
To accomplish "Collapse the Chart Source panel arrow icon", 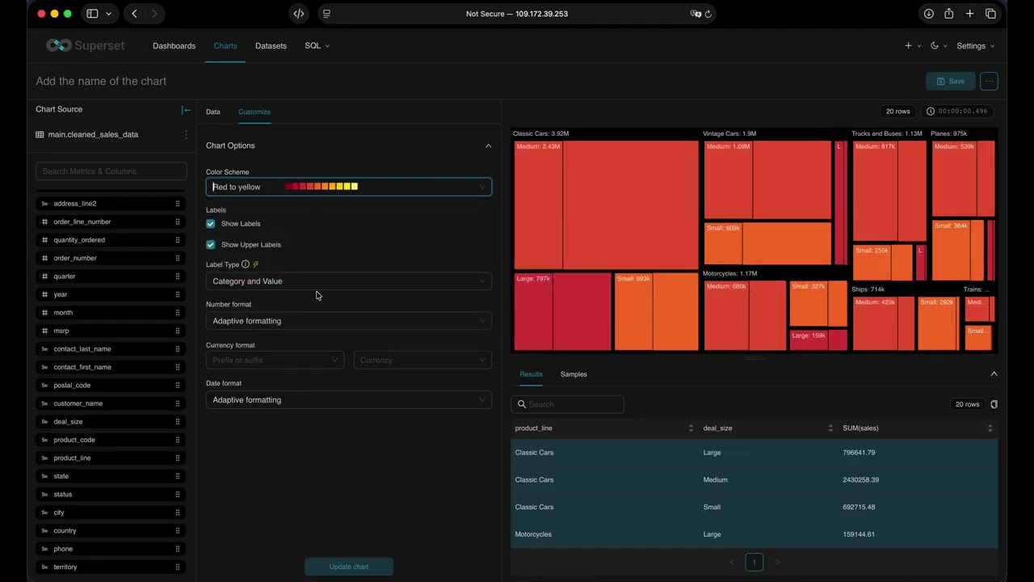I will [186, 110].
